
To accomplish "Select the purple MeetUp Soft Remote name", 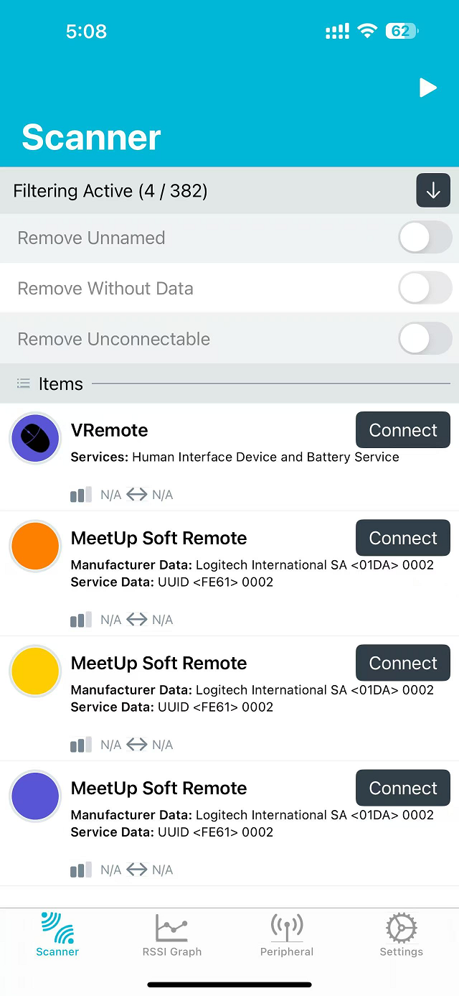I will pyautogui.click(x=158, y=788).
